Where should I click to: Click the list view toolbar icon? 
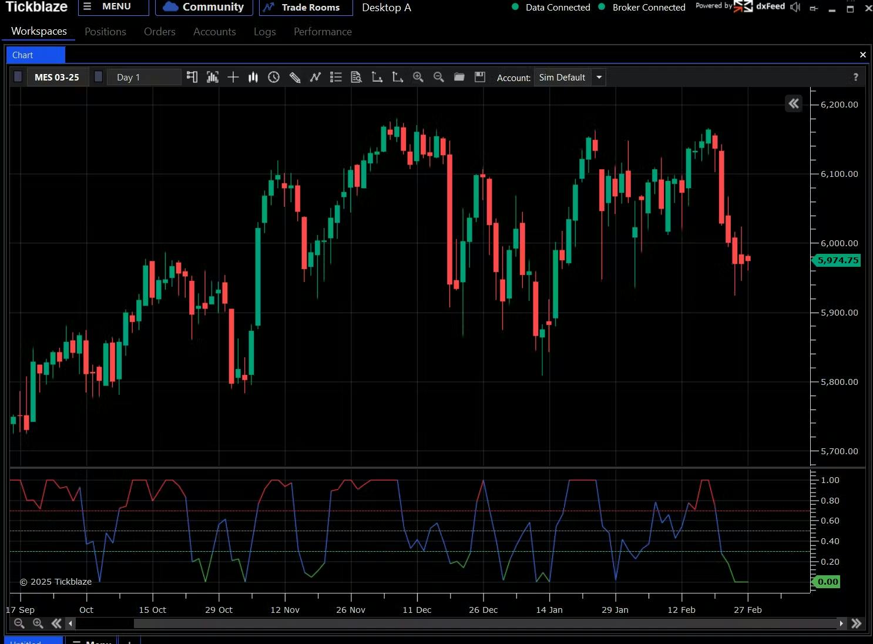(336, 77)
